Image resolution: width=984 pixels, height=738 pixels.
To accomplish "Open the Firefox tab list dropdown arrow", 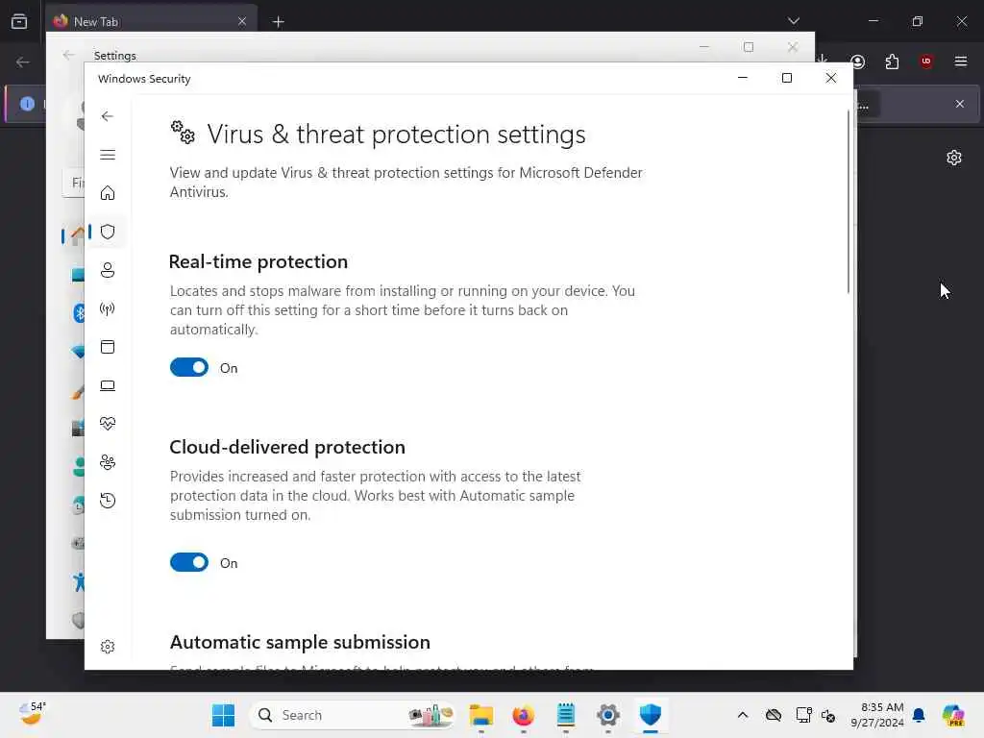I will pyautogui.click(x=793, y=21).
